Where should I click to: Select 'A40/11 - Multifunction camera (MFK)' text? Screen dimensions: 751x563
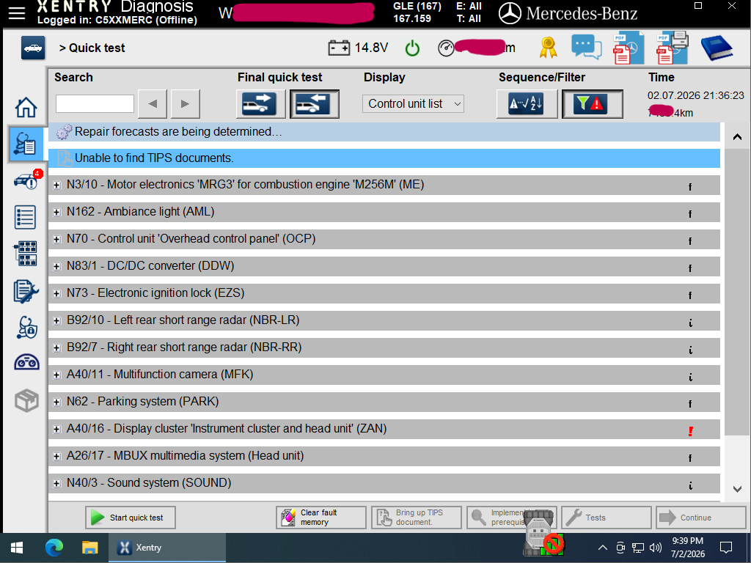(160, 375)
